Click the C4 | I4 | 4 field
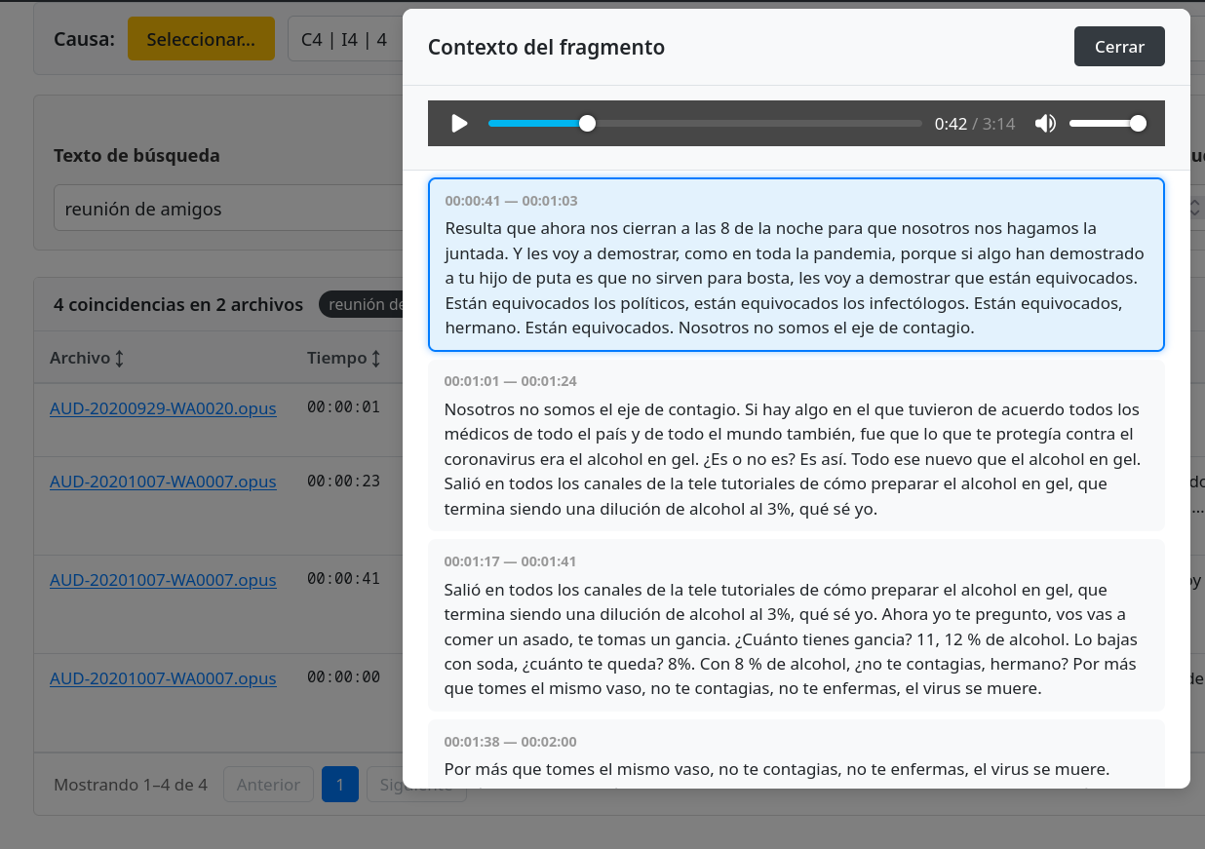 [x=344, y=40]
